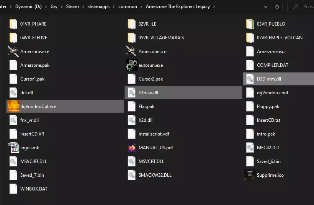314x205 pixels.
Task: Go to Dynamic (D:) breadcrumb
Action: (28, 6)
